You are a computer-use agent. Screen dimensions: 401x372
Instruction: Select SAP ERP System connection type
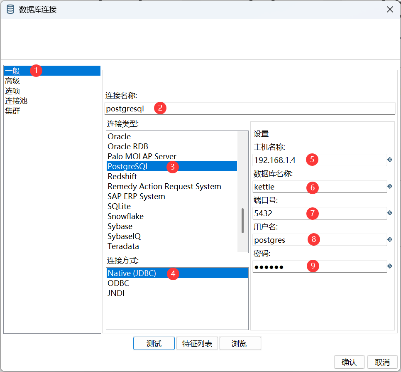(172, 196)
